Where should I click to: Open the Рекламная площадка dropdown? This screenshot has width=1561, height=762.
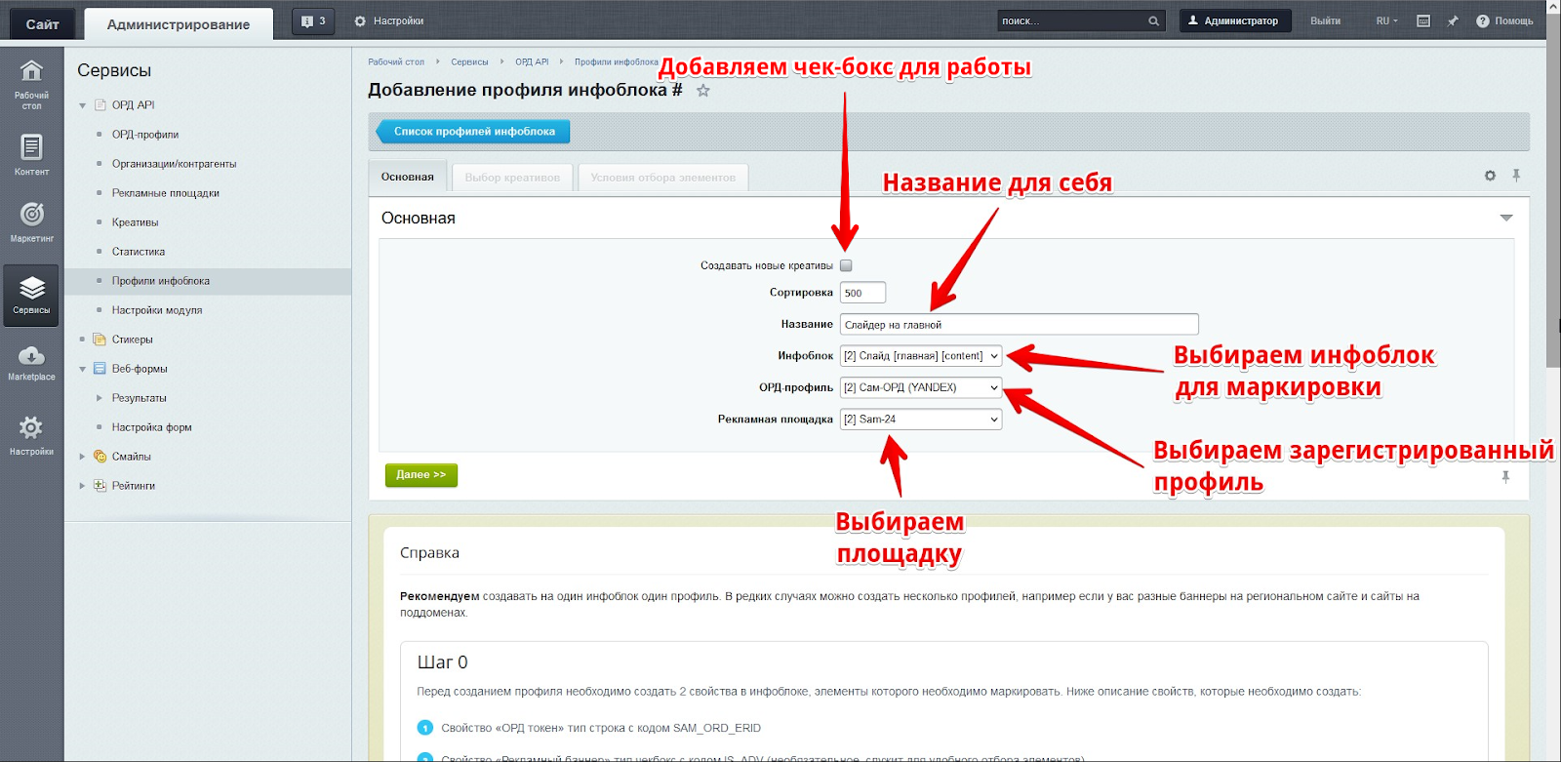[921, 420]
